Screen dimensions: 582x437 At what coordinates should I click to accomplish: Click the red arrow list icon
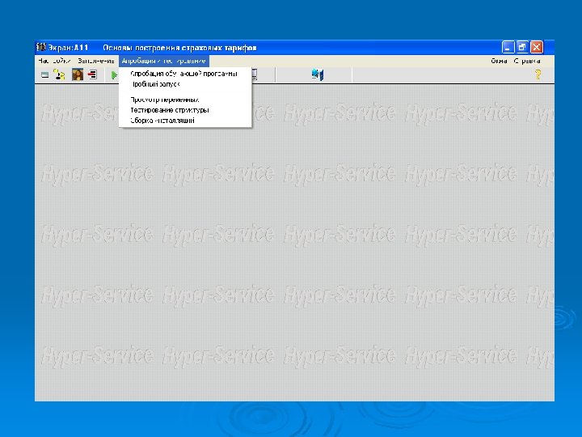coord(92,74)
